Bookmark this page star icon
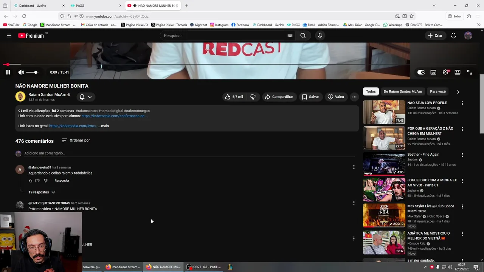Viewport: 484px width, 272px height. (411, 16)
